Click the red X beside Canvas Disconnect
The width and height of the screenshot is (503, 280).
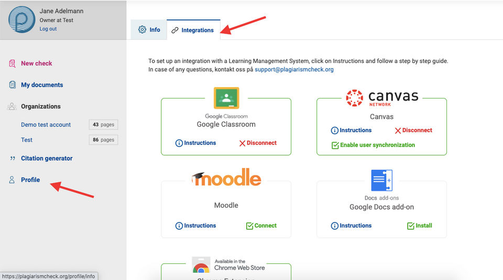click(x=398, y=131)
